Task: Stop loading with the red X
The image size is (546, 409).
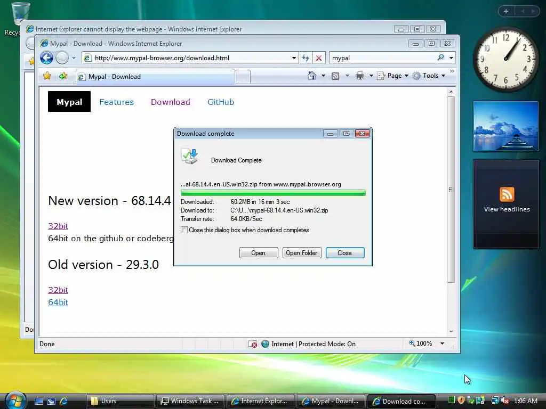Action: [319, 58]
